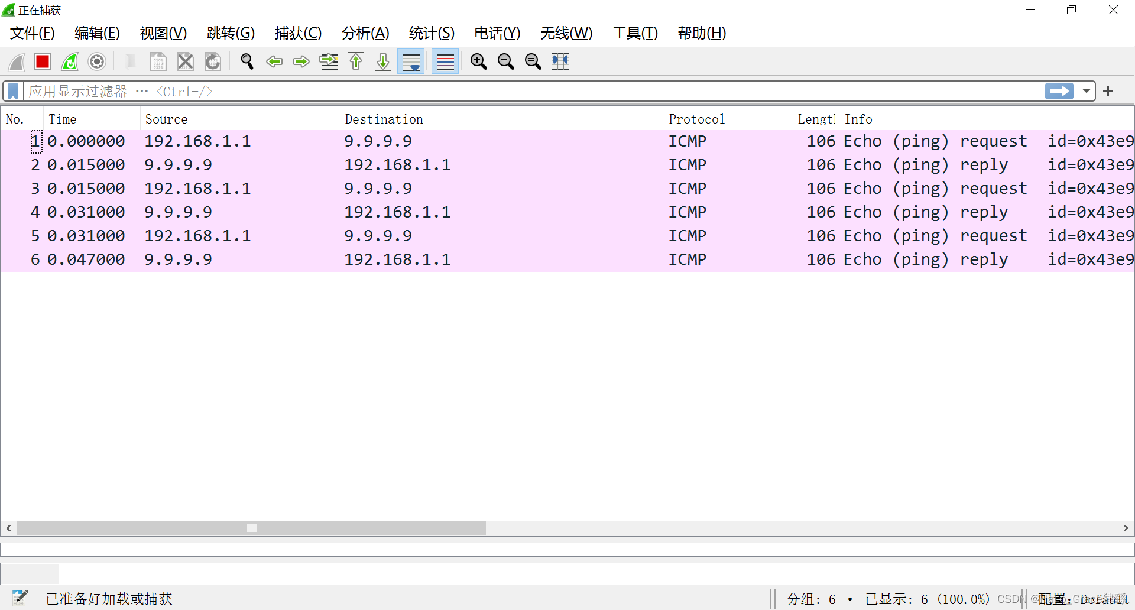Select packet 3 echo request row
The height and width of the screenshot is (610, 1135).
click(567, 189)
